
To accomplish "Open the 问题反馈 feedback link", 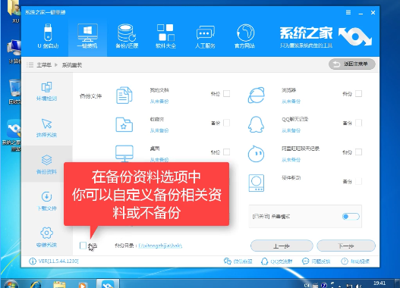I will [316, 261].
